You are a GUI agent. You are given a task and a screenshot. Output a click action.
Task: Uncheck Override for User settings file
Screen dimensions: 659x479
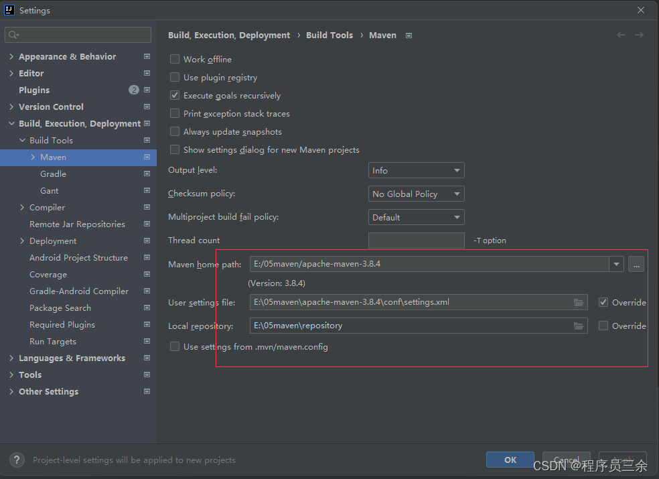tap(603, 302)
